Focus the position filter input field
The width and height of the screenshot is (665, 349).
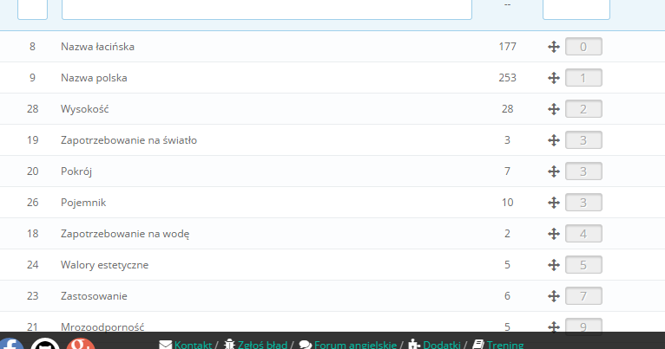pos(576,10)
